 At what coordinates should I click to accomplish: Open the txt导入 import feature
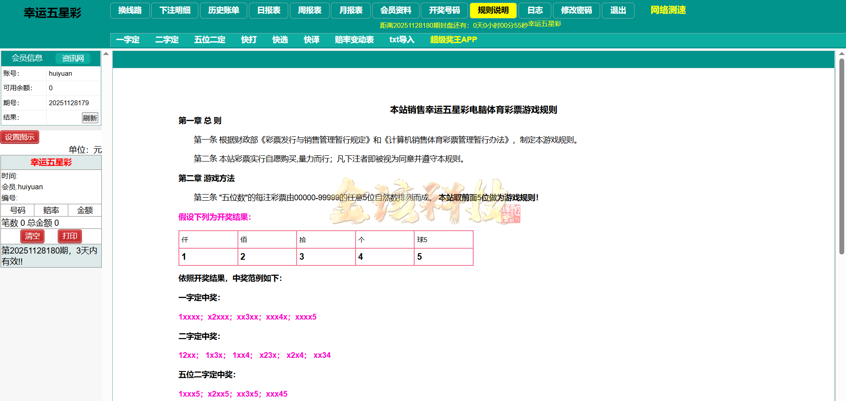[x=401, y=40]
